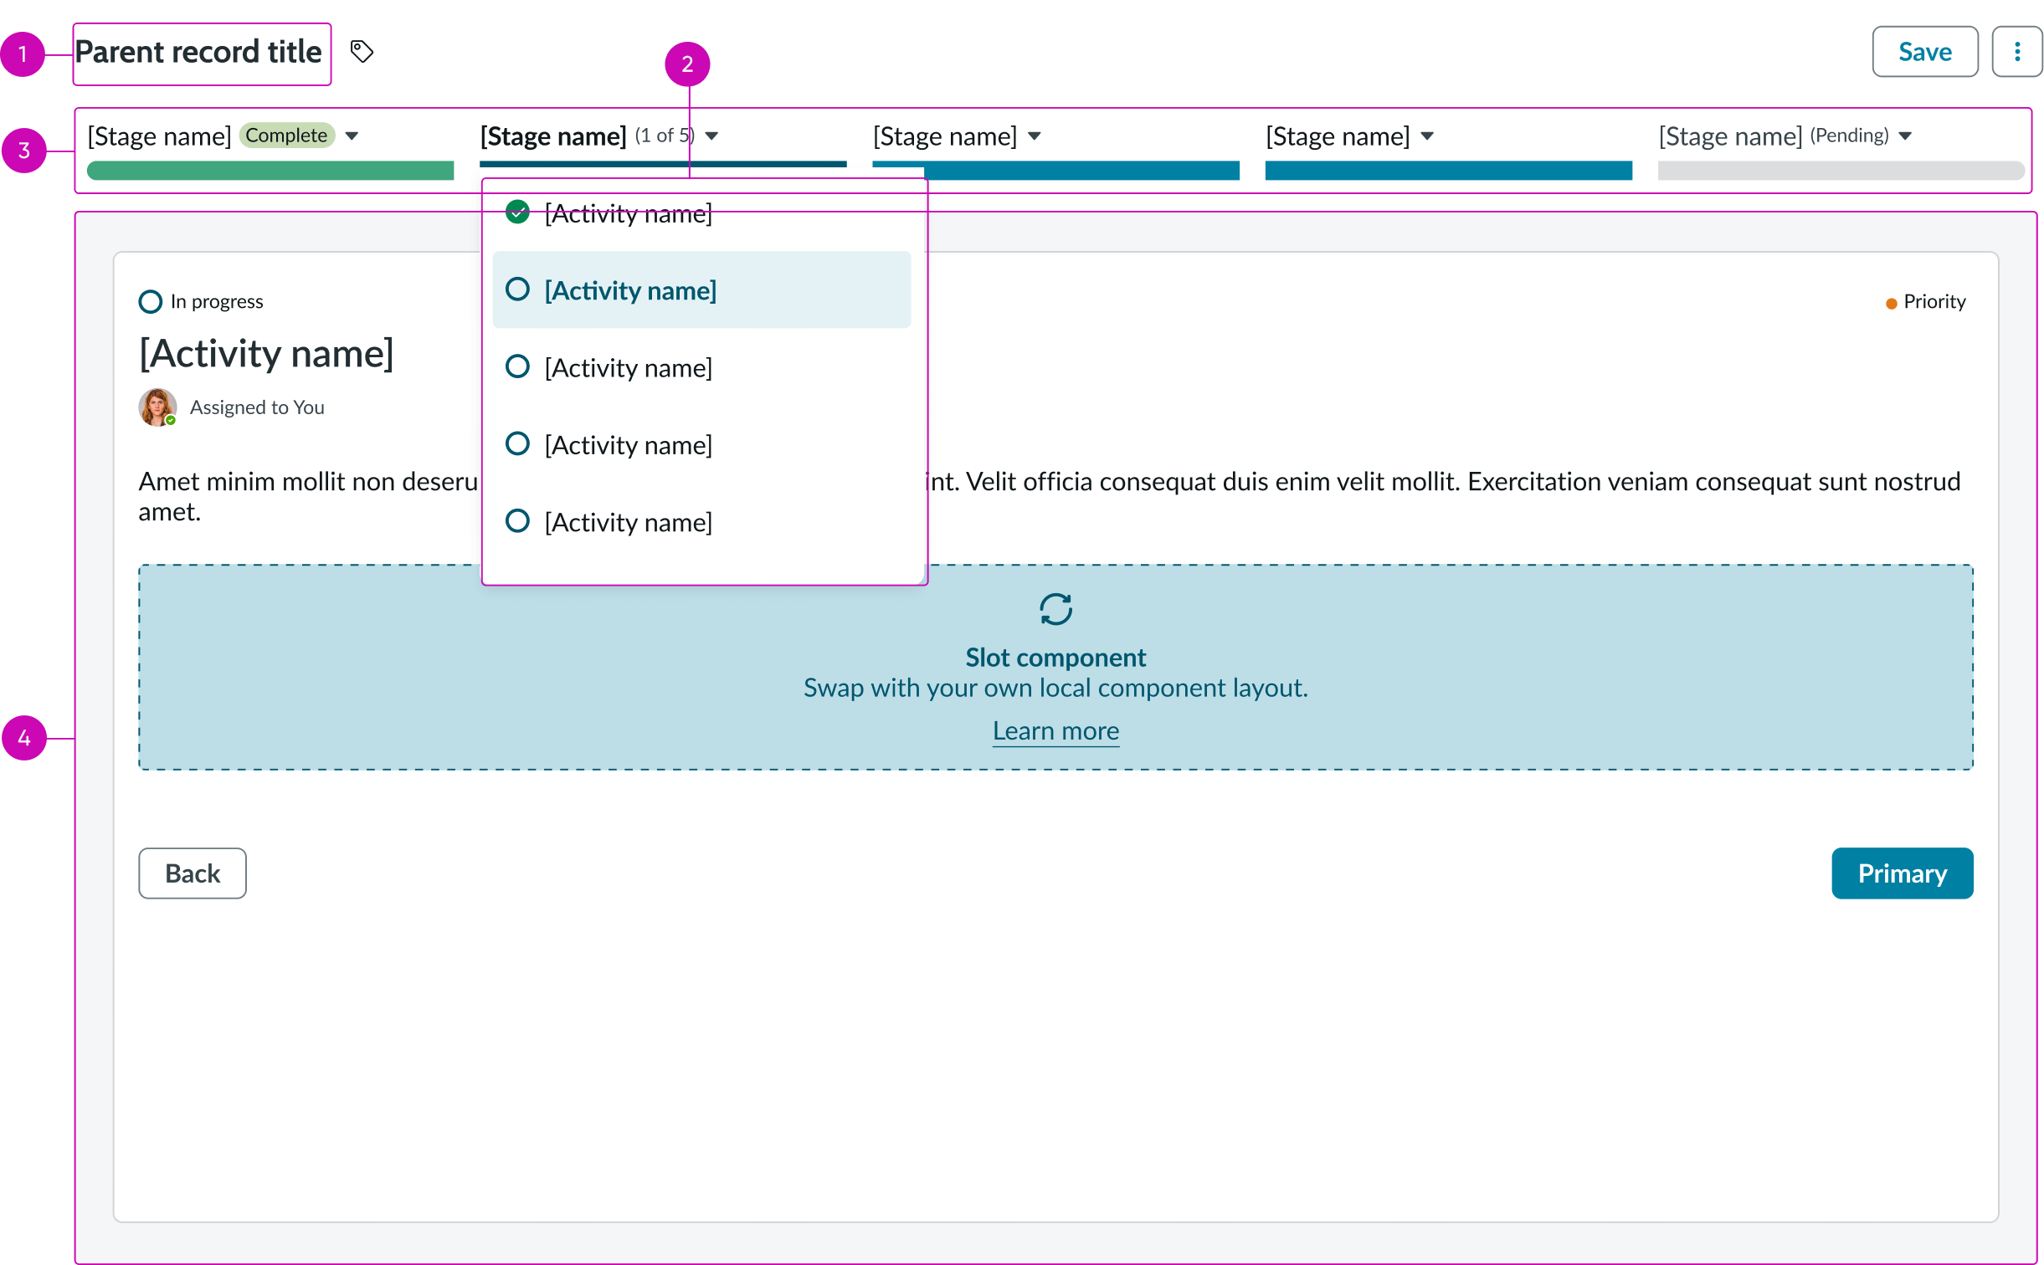Click the tag icon beside record title

362,52
